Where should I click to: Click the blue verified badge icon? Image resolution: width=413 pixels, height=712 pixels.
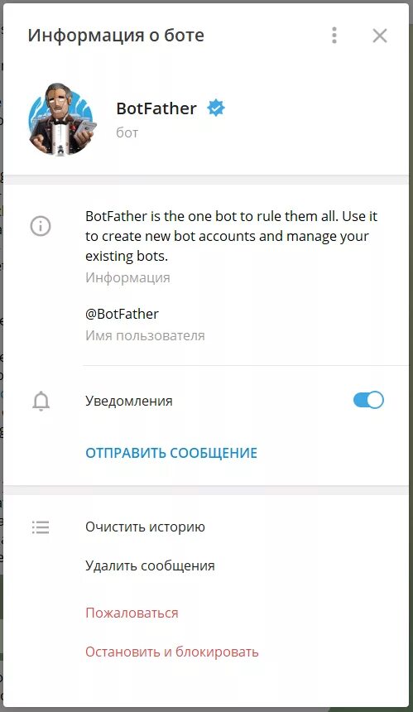coord(216,108)
